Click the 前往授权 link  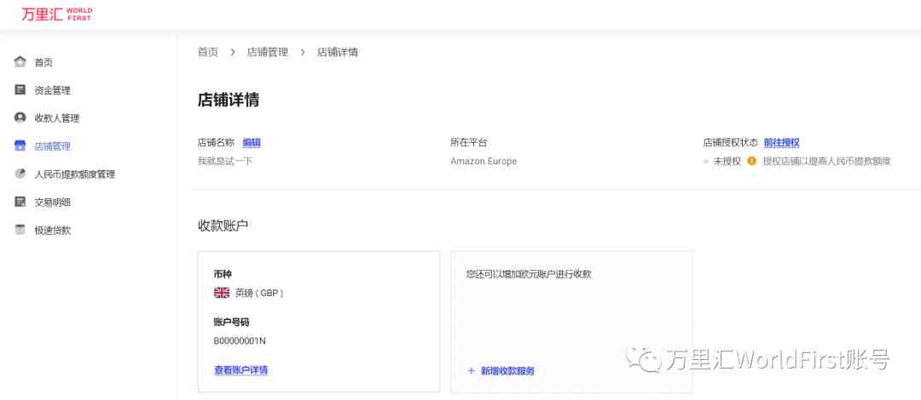(781, 142)
